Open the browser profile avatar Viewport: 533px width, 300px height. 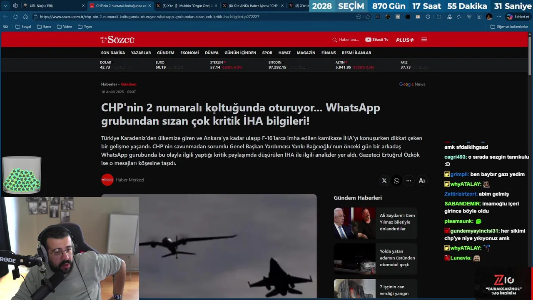[489, 17]
